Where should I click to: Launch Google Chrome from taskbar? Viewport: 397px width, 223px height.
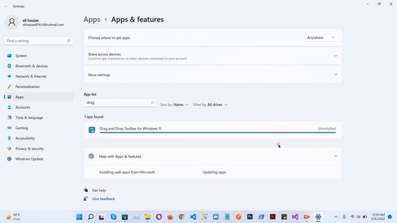182,217
